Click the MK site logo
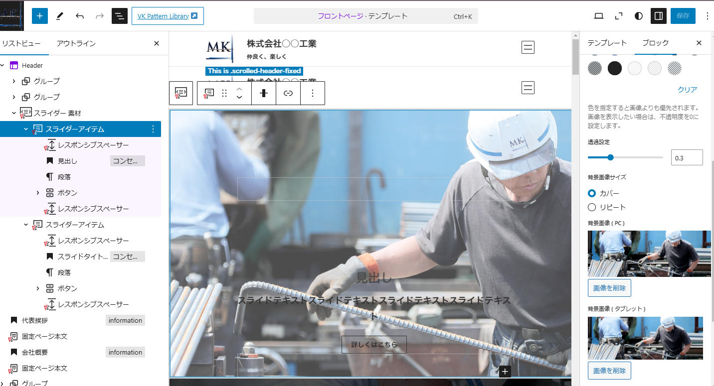 tap(219, 48)
